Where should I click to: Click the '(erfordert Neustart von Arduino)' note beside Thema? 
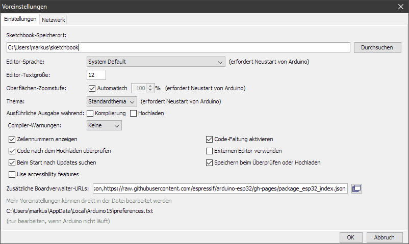pos(181,101)
